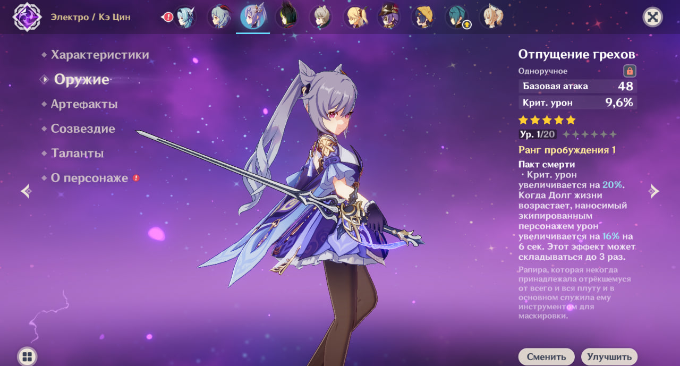Click the Сменить button
The width and height of the screenshot is (680, 366).
[546, 357]
